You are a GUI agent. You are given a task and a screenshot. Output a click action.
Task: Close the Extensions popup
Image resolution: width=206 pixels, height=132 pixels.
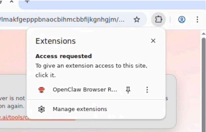coord(153,41)
